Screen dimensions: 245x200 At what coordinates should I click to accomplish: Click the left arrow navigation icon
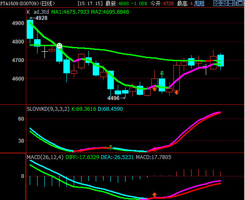[x=217, y=3]
